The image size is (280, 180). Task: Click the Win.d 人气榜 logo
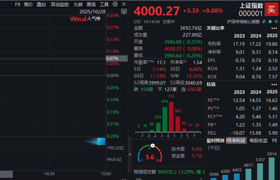[x=85, y=19]
